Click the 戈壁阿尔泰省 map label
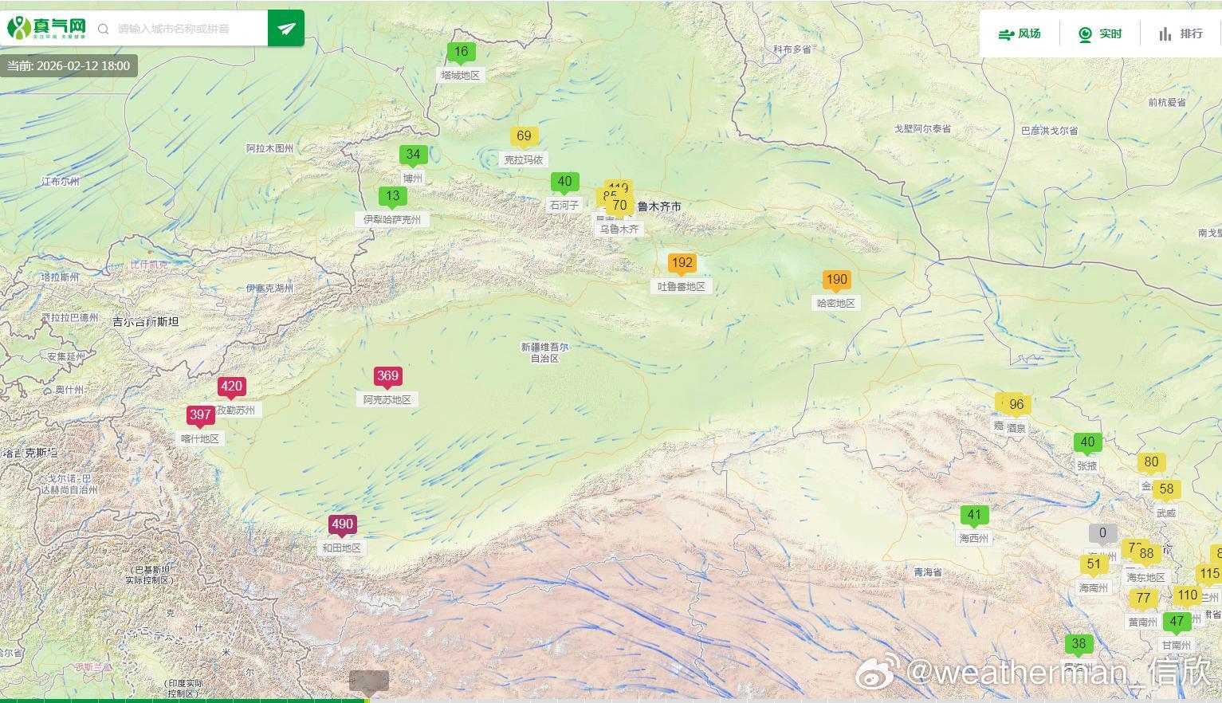This screenshot has height=703, width=1222. pos(922,128)
